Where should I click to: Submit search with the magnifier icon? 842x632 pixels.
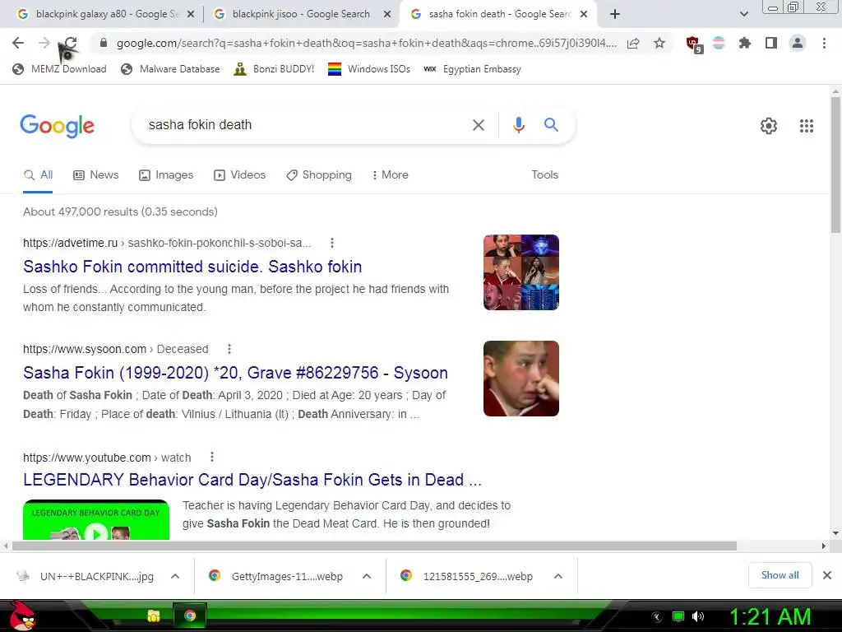pyautogui.click(x=551, y=125)
